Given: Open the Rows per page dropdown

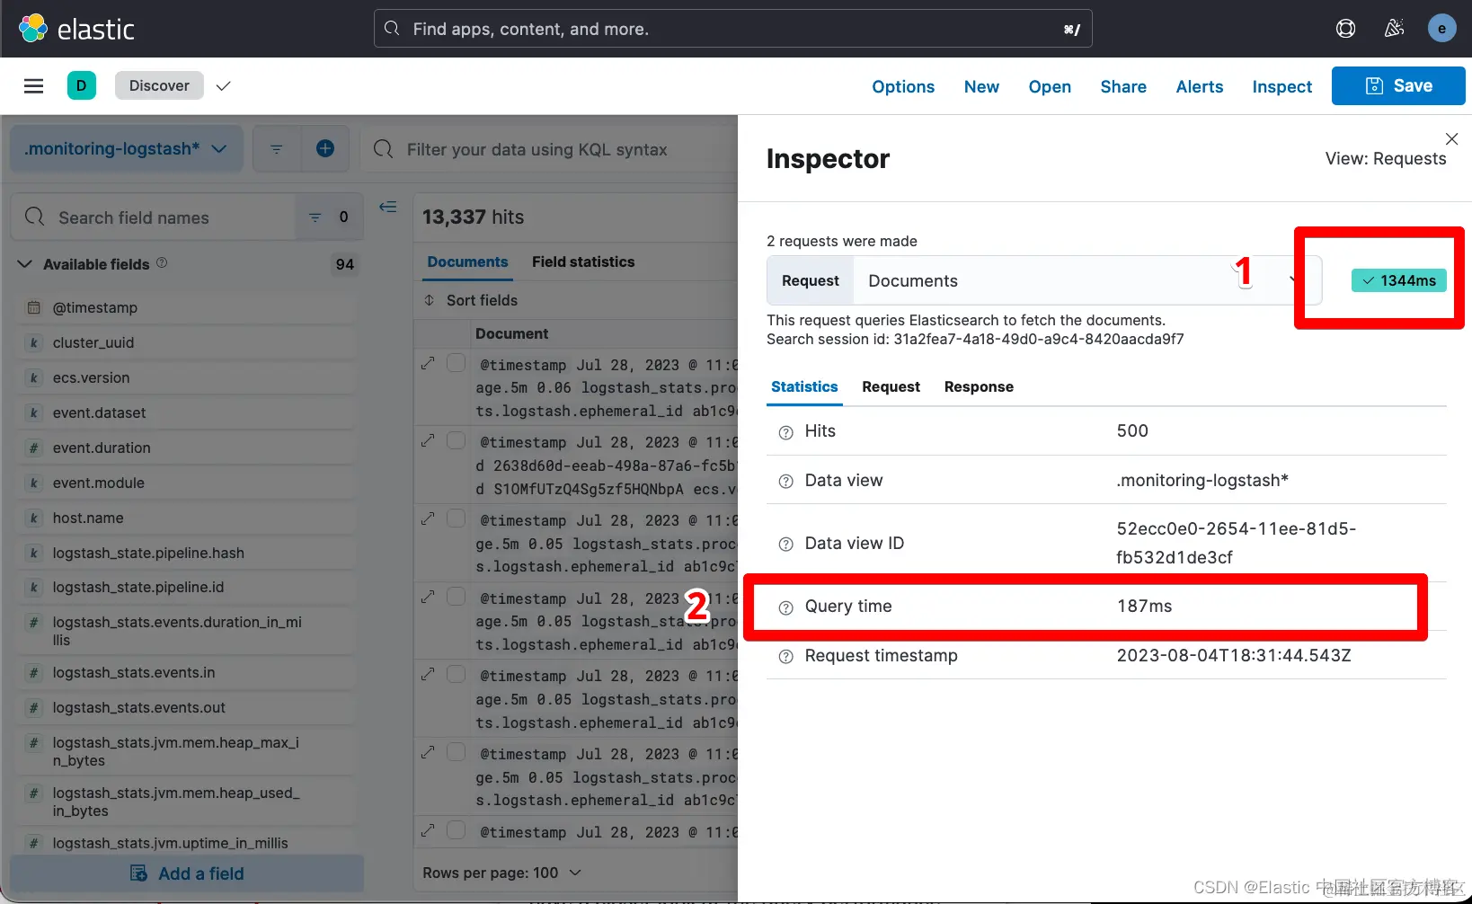Looking at the screenshot, I should [501, 873].
